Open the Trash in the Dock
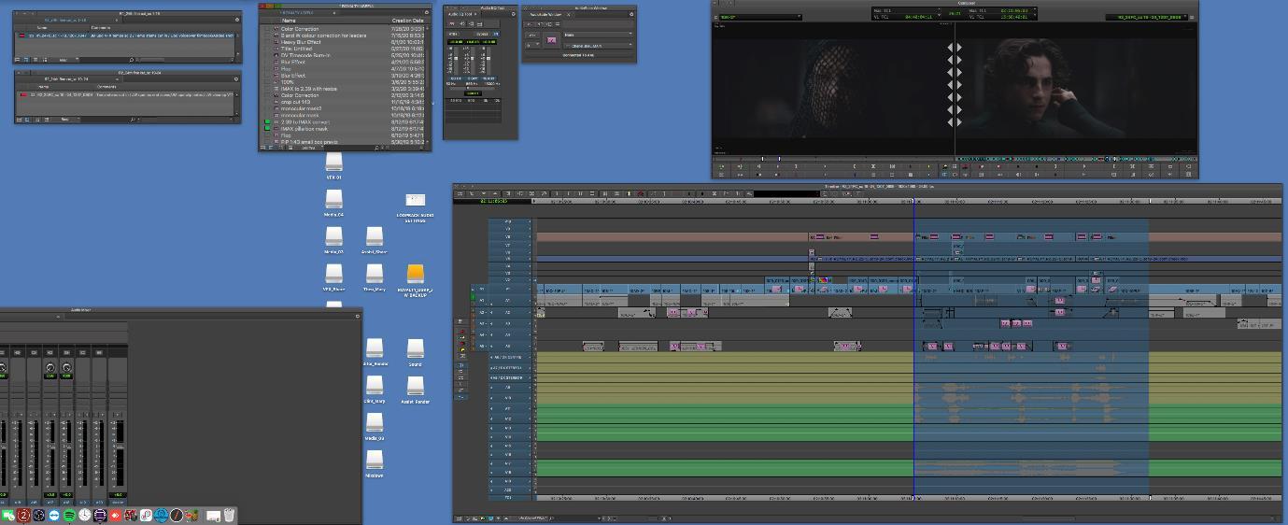Viewport: 1288px width, 525px height. (x=229, y=515)
